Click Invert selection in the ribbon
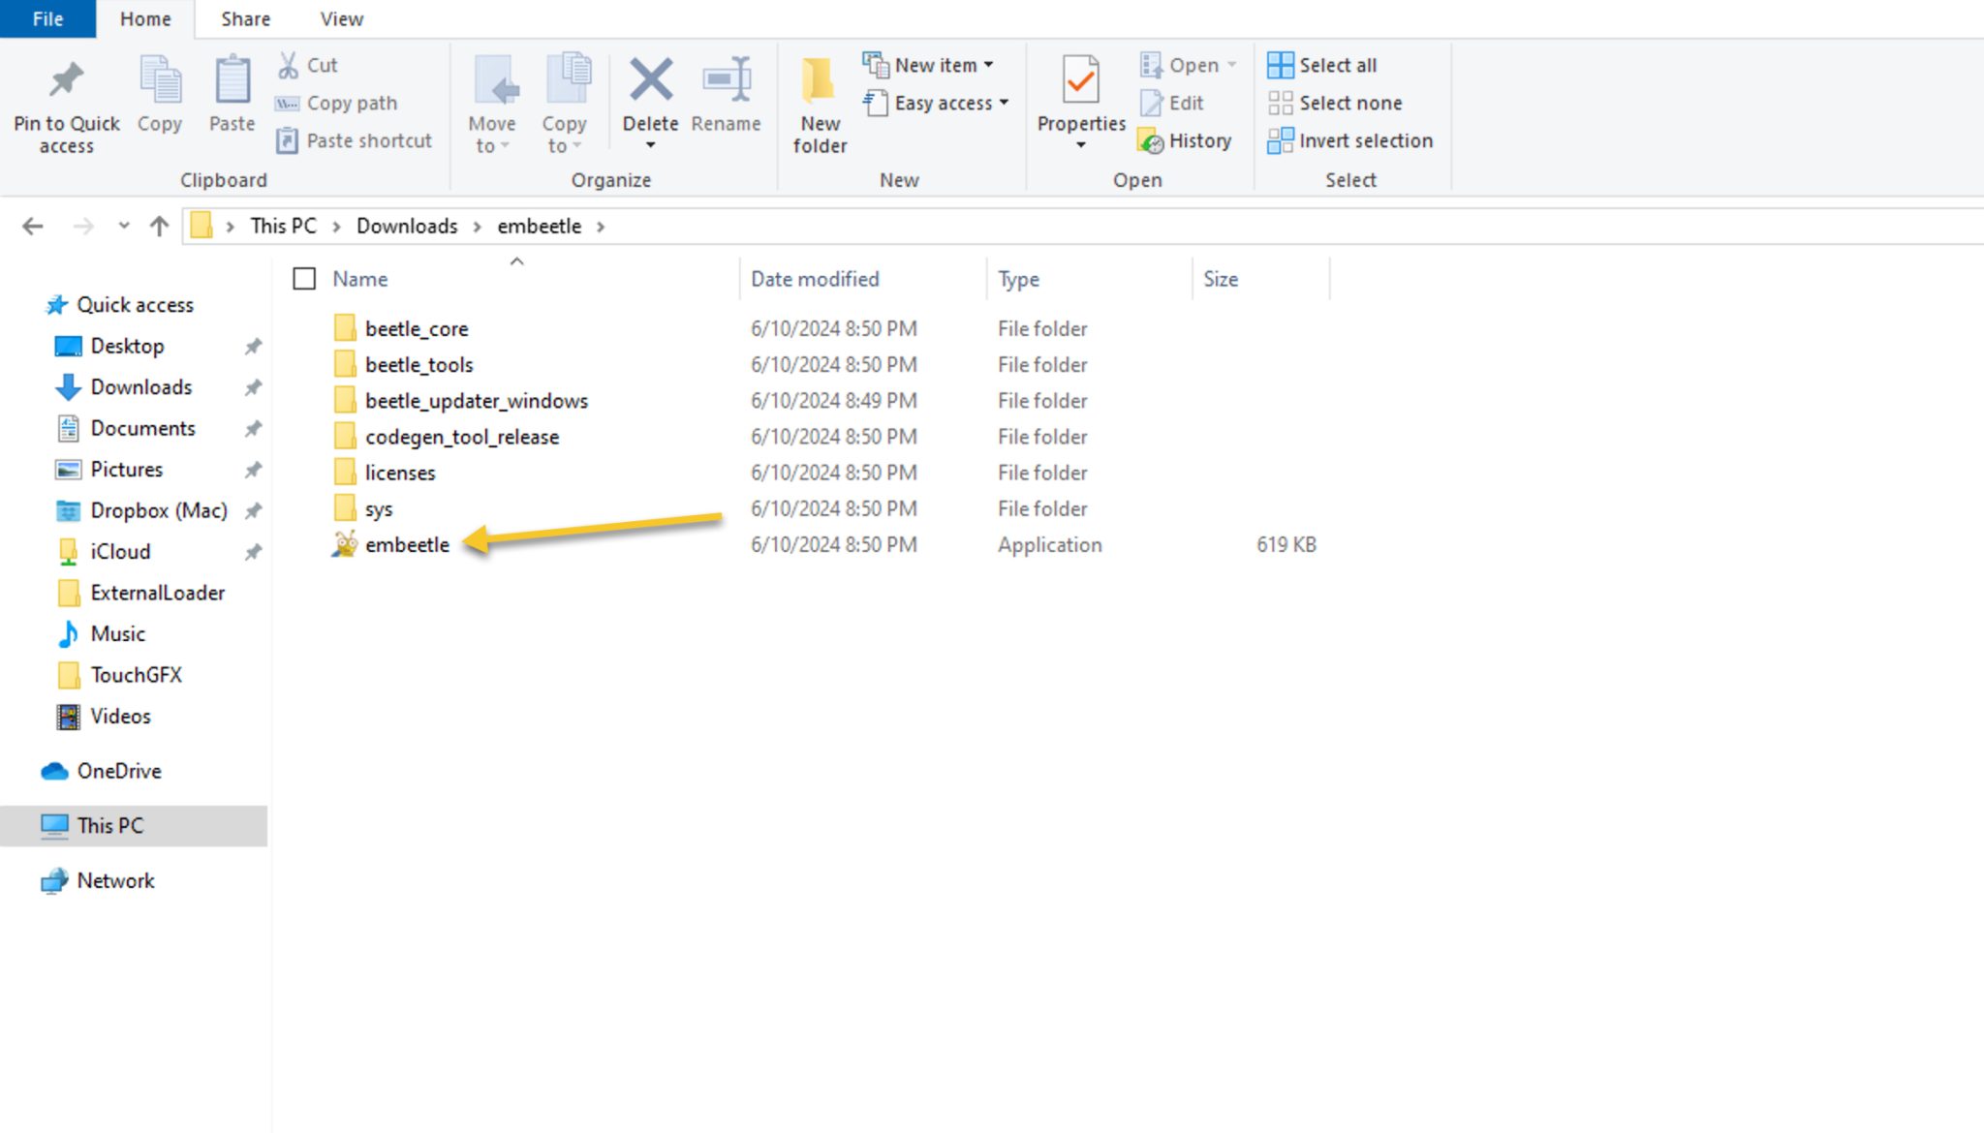1984x1133 pixels. click(x=1349, y=141)
